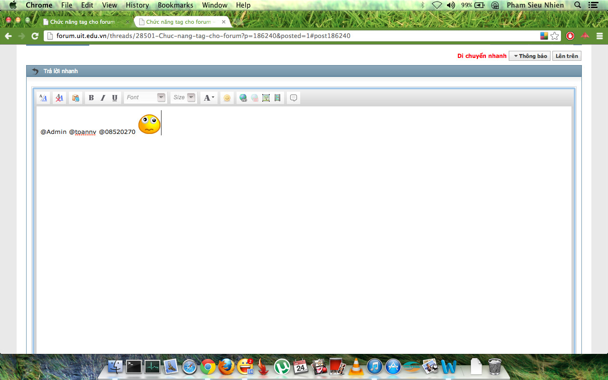This screenshot has width=608, height=380.
Task: Toggle italic formatting in editor
Action: pyautogui.click(x=103, y=98)
